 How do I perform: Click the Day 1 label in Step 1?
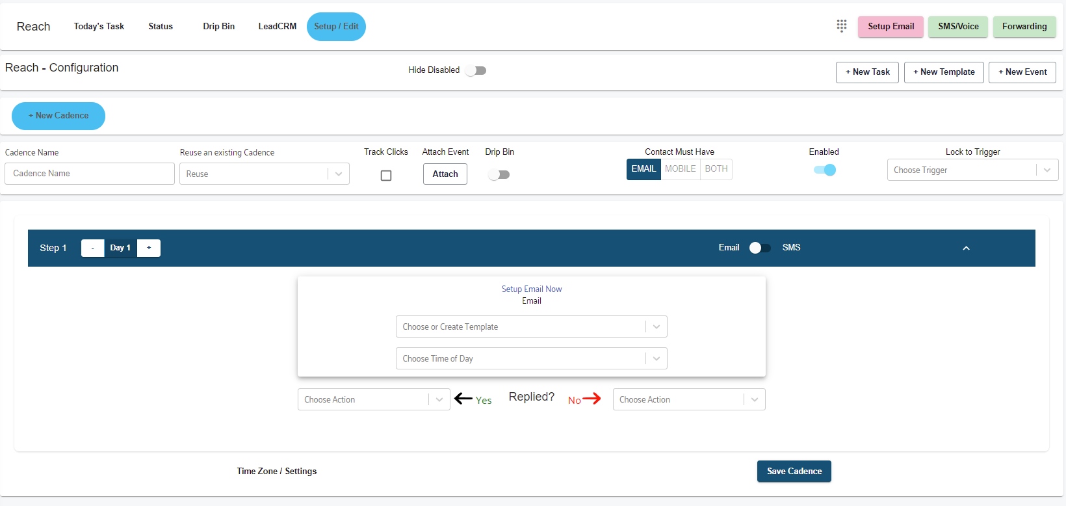point(120,248)
